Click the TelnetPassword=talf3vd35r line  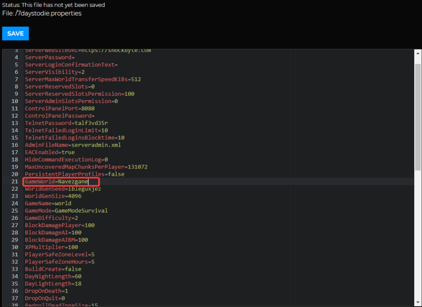click(x=66, y=123)
